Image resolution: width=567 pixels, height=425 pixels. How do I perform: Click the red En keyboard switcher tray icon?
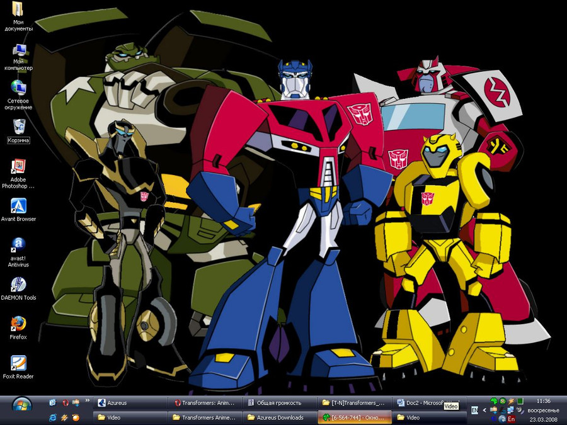(x=512, y=419)
